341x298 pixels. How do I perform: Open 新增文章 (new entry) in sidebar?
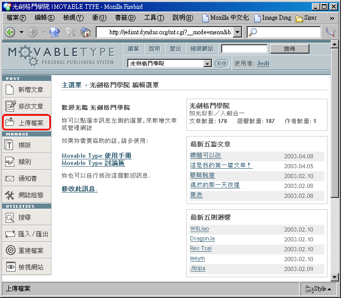pos(26,89)
